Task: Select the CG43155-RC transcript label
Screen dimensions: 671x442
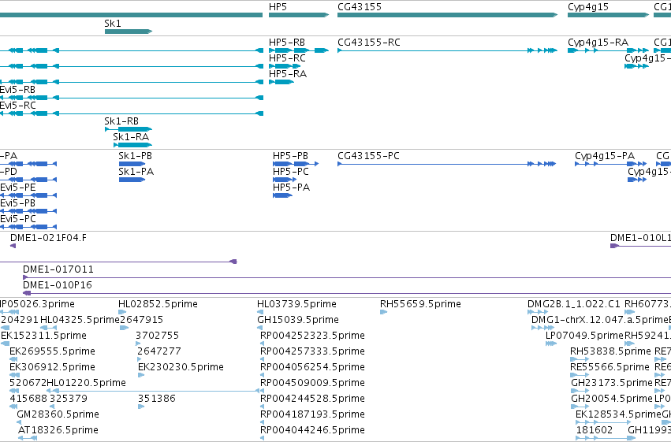Action: coord(369,43)
